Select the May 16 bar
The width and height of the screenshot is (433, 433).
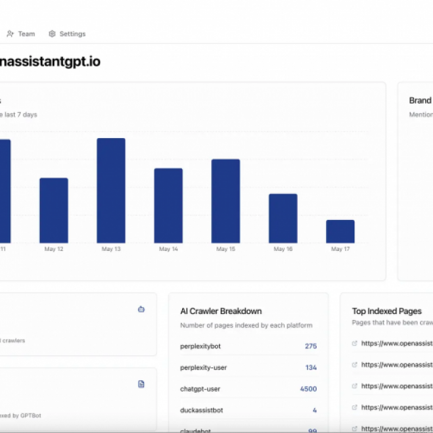pos(283,219)
